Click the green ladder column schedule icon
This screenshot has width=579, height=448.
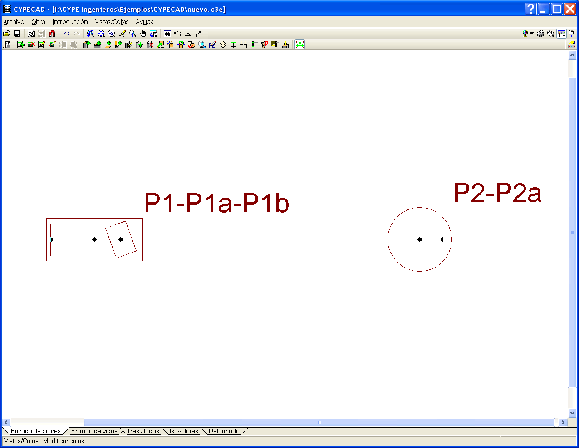coord(233,44)
